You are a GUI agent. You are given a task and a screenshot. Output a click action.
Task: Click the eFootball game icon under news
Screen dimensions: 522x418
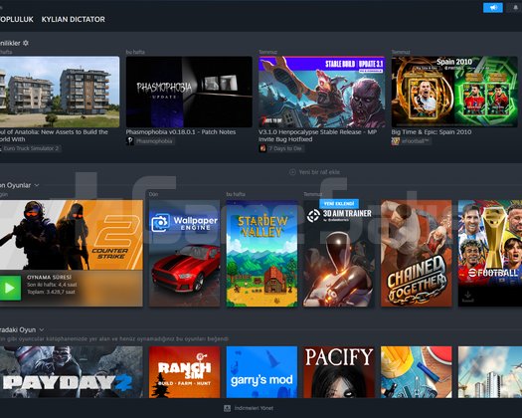pos(395,141)
